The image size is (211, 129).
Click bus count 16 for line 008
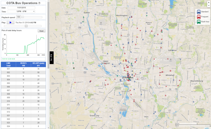(x=23, y=94)
